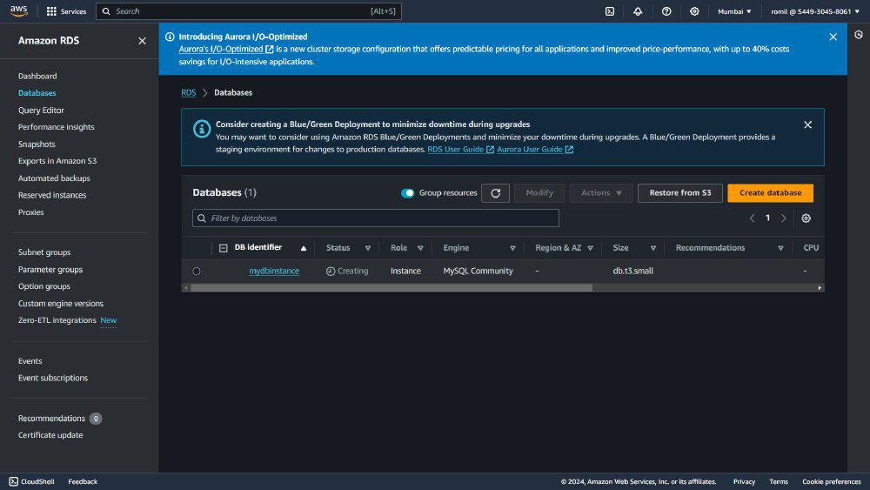Open the romil account dropdown
870x490 pixels.
pos(814,11)
